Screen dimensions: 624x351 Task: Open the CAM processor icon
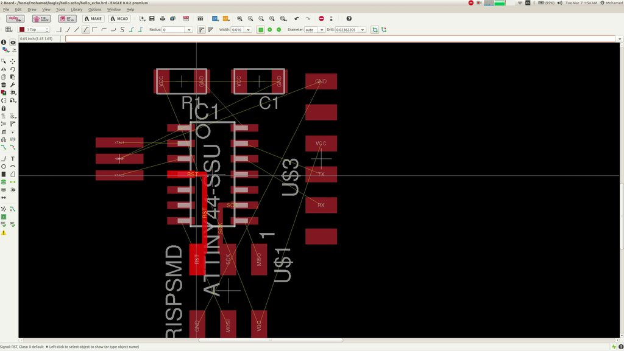pos(172,19)
